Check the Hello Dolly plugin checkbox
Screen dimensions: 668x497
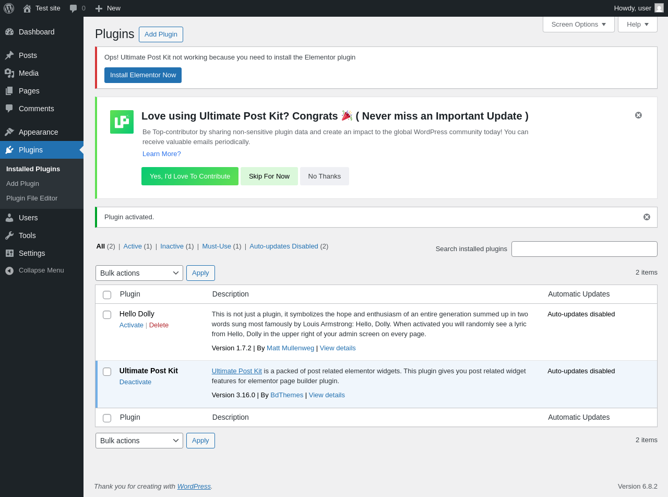click(107, 315)
